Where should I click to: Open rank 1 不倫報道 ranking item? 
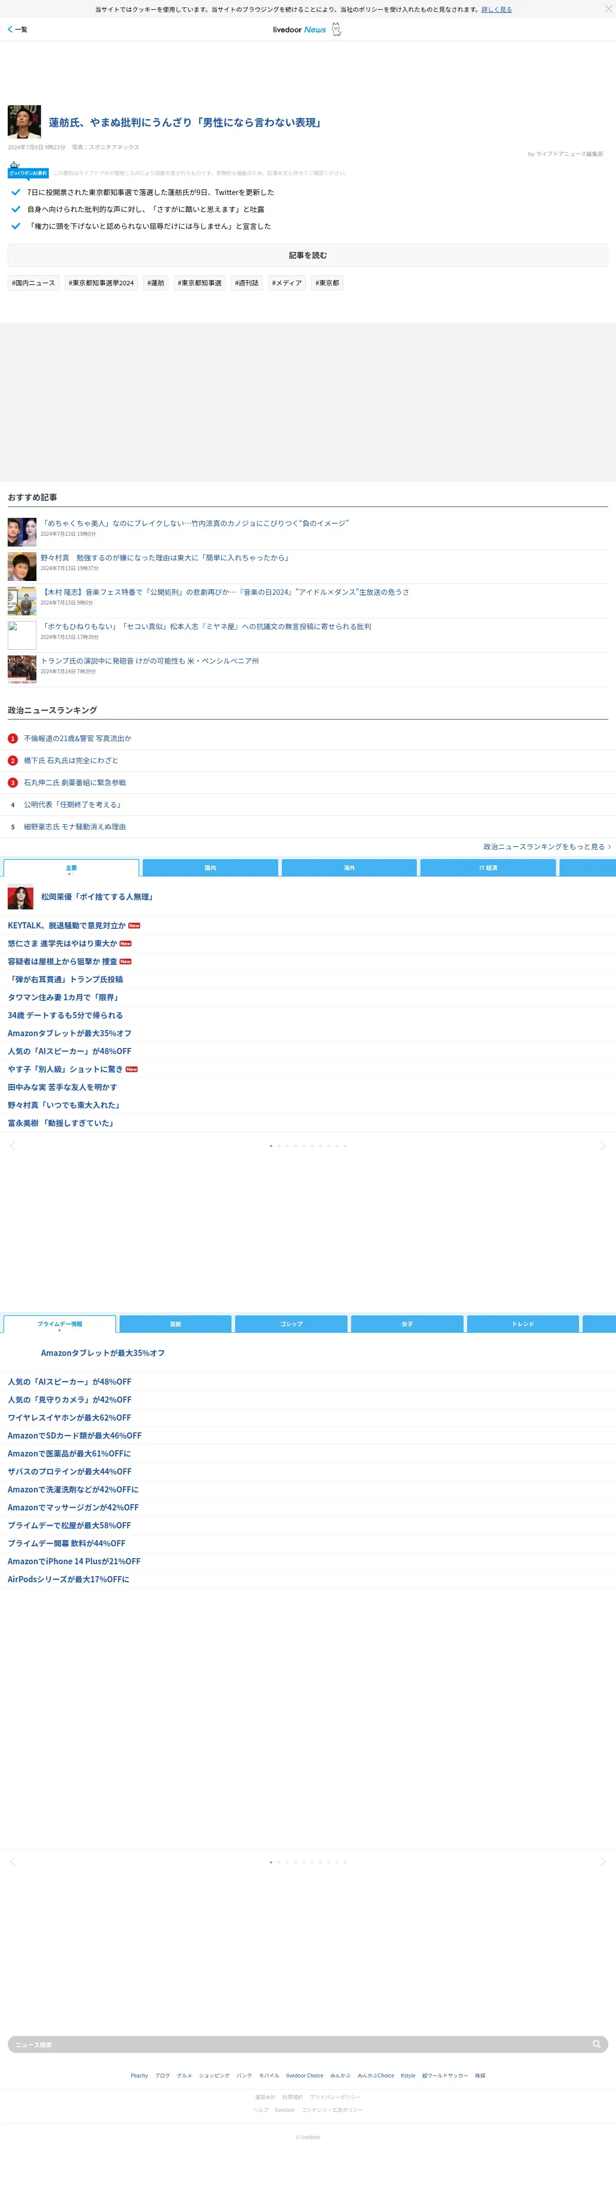[x=78, y=739]
